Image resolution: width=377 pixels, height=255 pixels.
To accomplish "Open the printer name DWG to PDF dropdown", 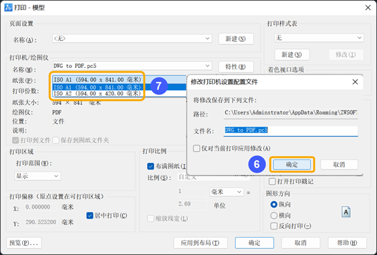I will (132, 66).
